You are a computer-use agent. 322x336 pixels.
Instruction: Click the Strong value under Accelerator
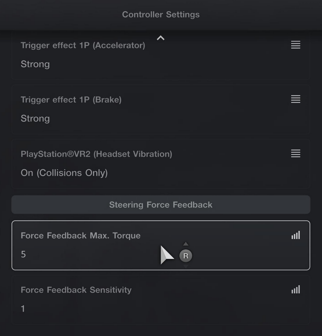[x=35, y=64]
